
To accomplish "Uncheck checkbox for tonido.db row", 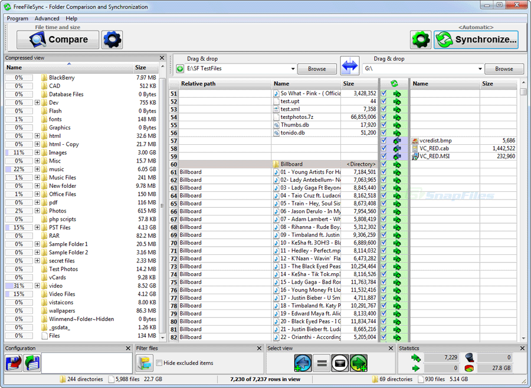I will (383, 132).
